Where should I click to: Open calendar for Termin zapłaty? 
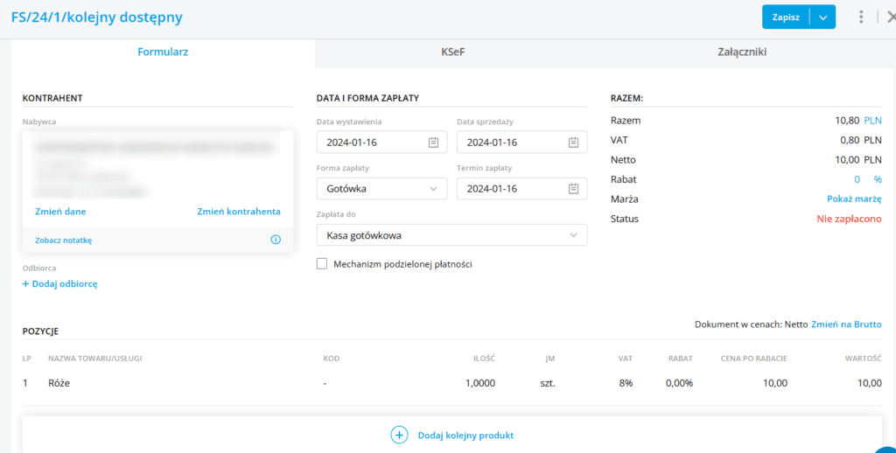(574, 189)
